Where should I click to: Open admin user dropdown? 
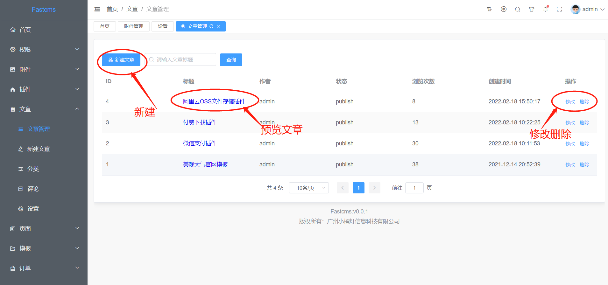pos(588,9)
